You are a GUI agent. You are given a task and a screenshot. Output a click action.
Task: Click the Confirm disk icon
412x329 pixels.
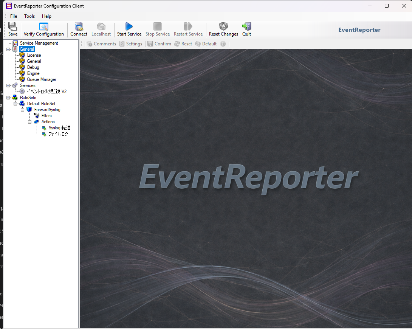(150, 43)
